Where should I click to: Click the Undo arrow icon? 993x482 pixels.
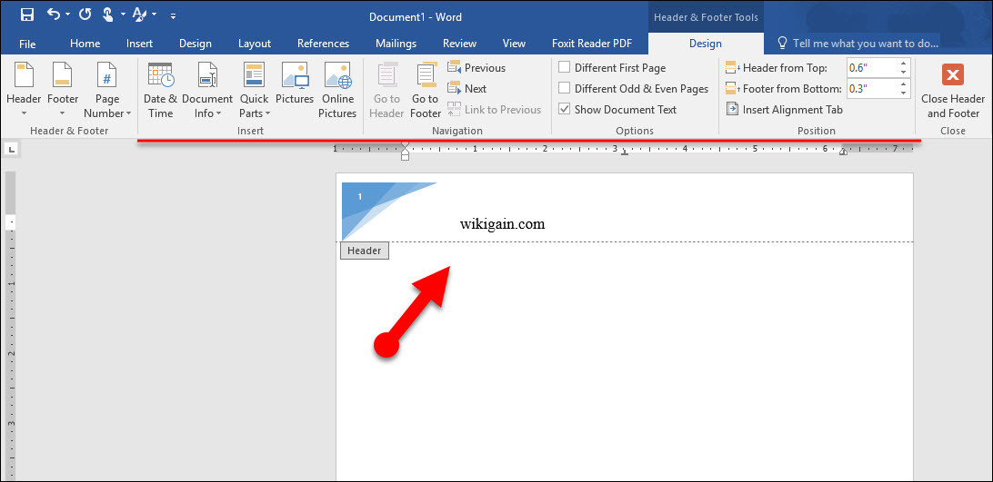tap(53, 15)
